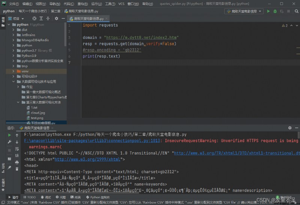Open the 代码(C) menu
Viewport: 300px width, 205px height.
click(69, 4)
